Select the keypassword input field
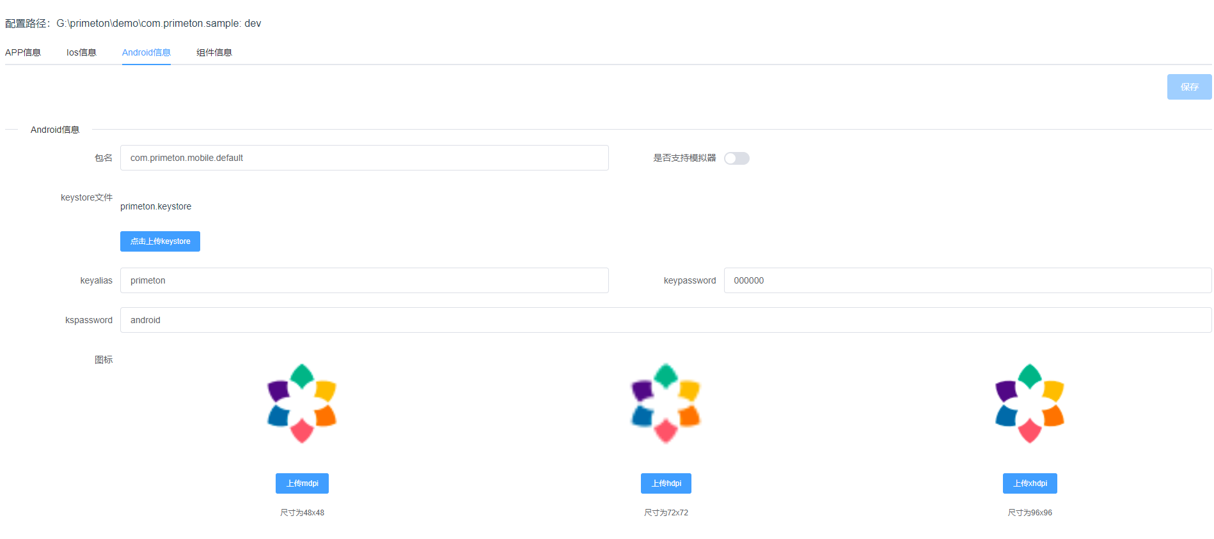Viewport: 1214px width, 539px height. coord(967,280)
